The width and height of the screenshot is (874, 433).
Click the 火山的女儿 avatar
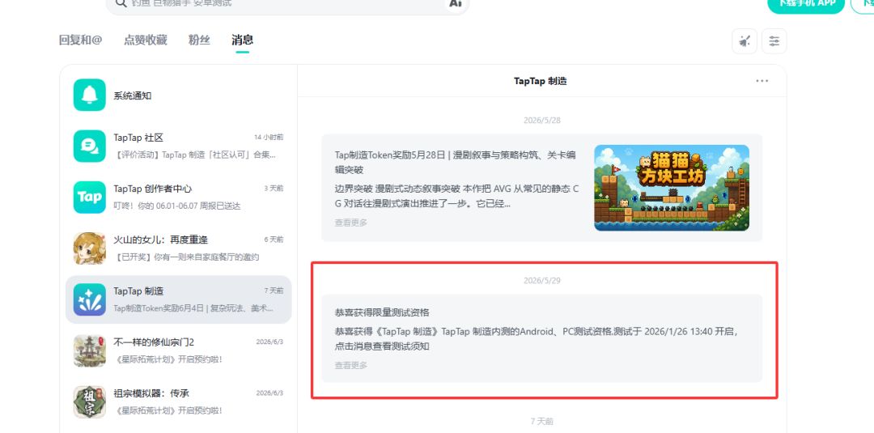coord(89,248)
